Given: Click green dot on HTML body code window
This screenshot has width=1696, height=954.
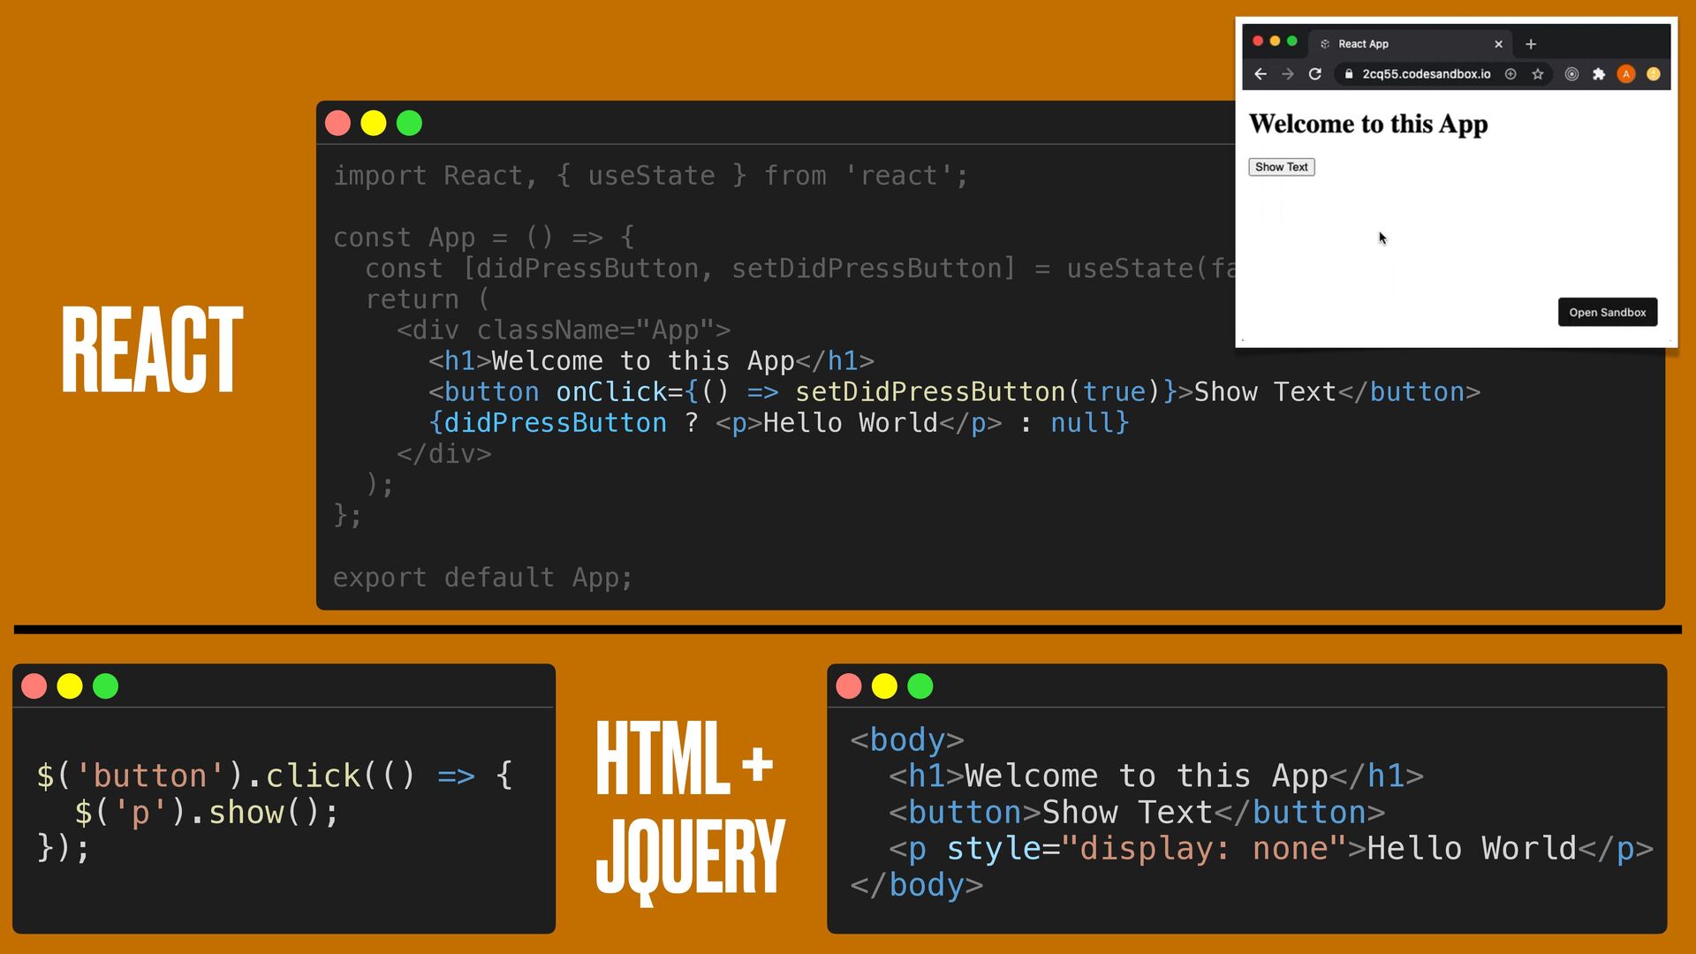Looking at the screenshot, I should coord(920,686).
